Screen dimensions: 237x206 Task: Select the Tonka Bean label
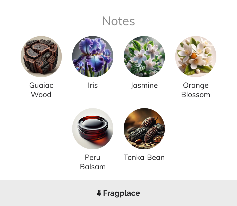pyautogui.click(x=144, y=158)
